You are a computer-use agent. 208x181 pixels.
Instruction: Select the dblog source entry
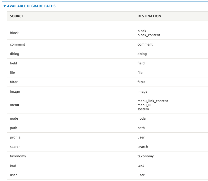coord(15,54)
